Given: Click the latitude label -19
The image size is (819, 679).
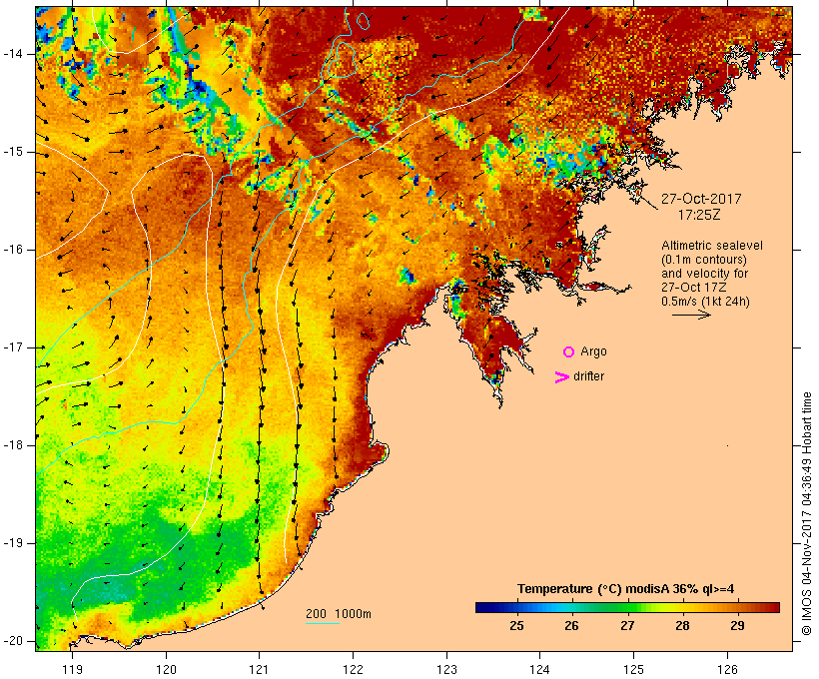Looking at the screenshot, I should tap(13, 543).
